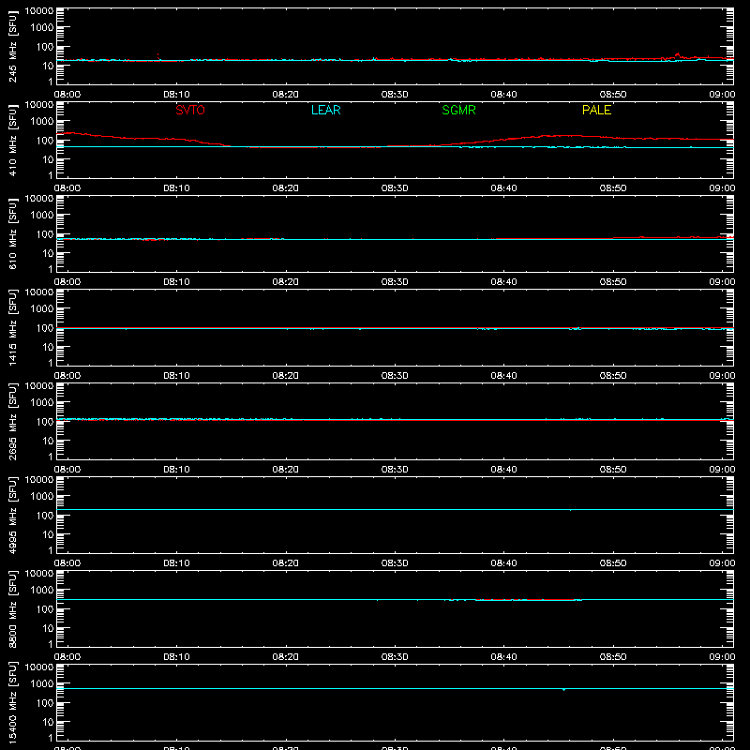Click the 1000 tick label on the 410 MHz axis
The width and height of the screenshot is (750, 750).
coord(42,122)
